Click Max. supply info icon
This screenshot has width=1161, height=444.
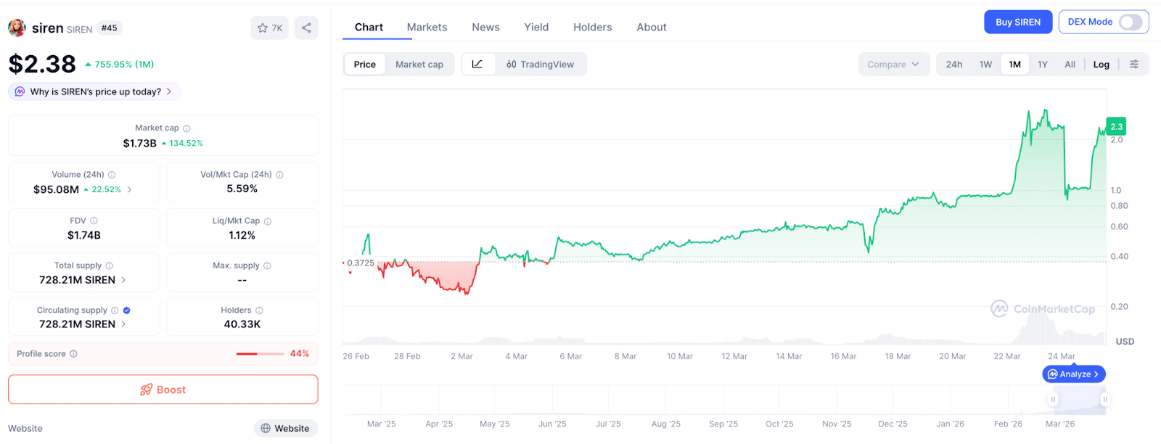click(x=267, y=266)
